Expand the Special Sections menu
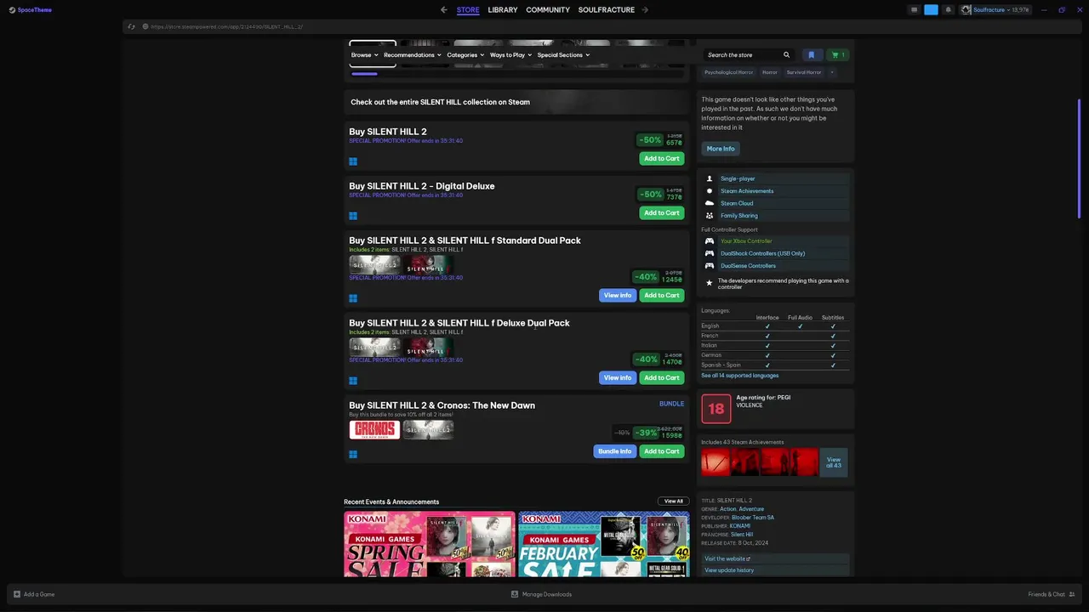This screenshot has width=1089, height=612. point(563,54)
